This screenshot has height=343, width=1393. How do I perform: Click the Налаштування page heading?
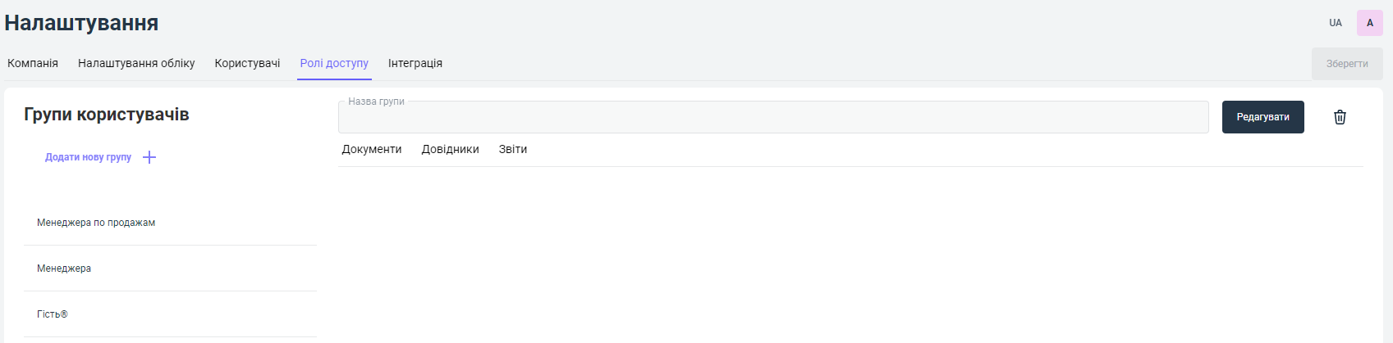click(81, 23)
